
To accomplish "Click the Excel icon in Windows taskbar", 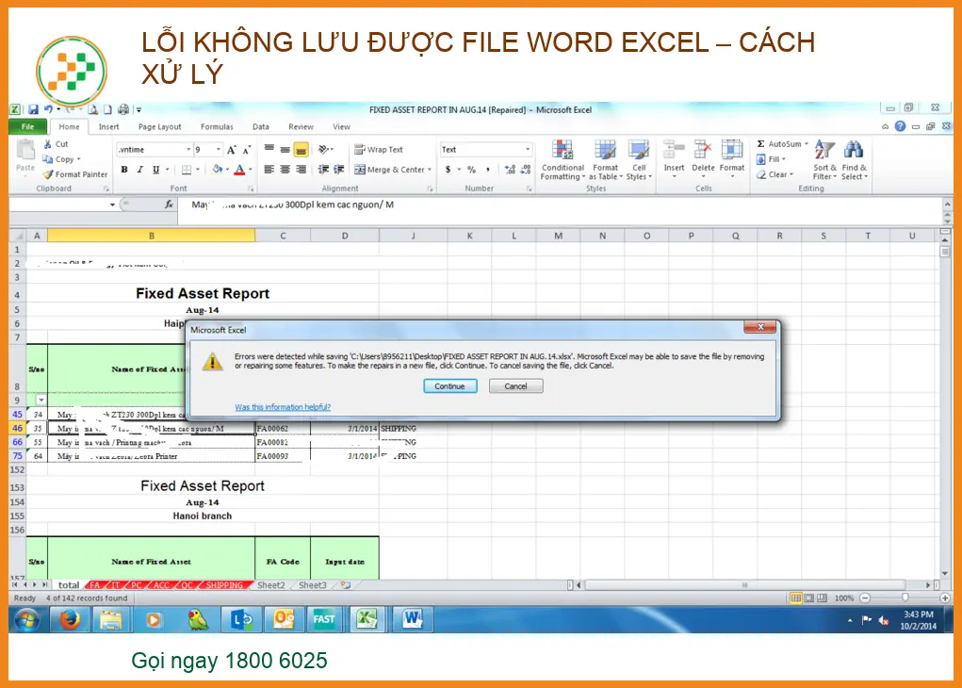I will pos(365,619).
